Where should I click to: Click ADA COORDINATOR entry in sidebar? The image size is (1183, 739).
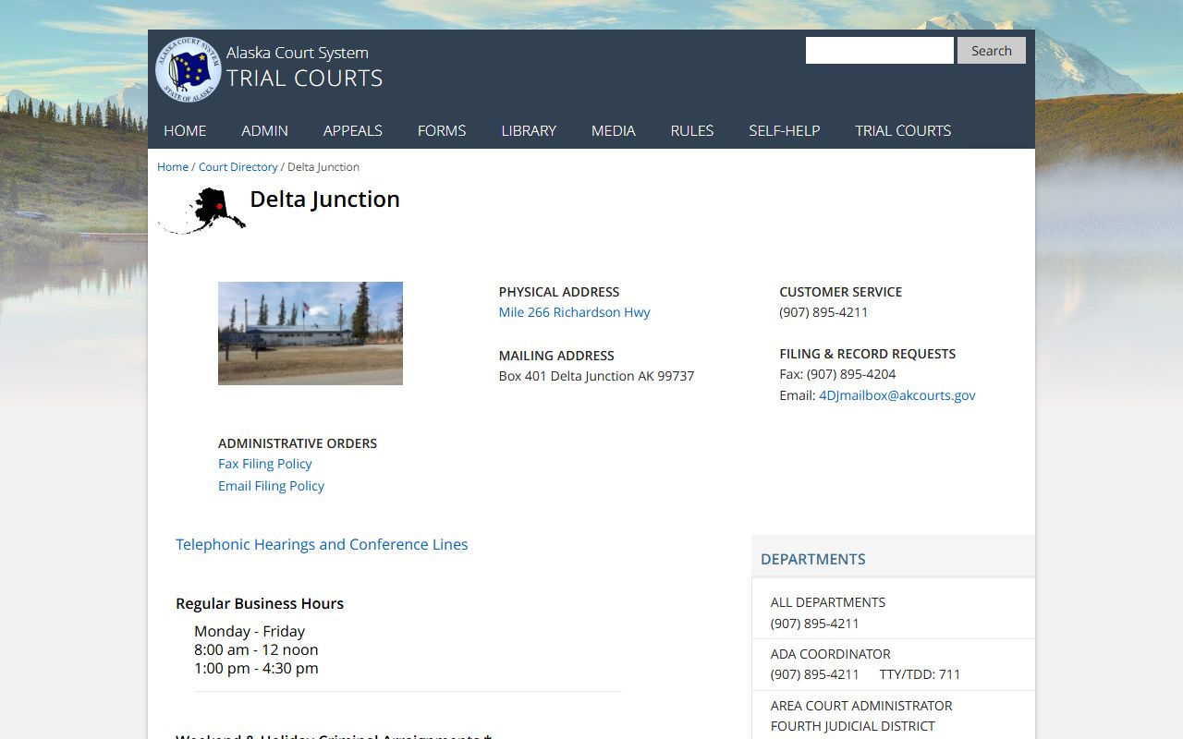tap(831, 654)
